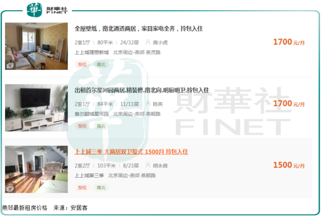This screenshot has width=321, height=219.
Task: Click the agent icon beside 高小虎
Action: (148, 42)
